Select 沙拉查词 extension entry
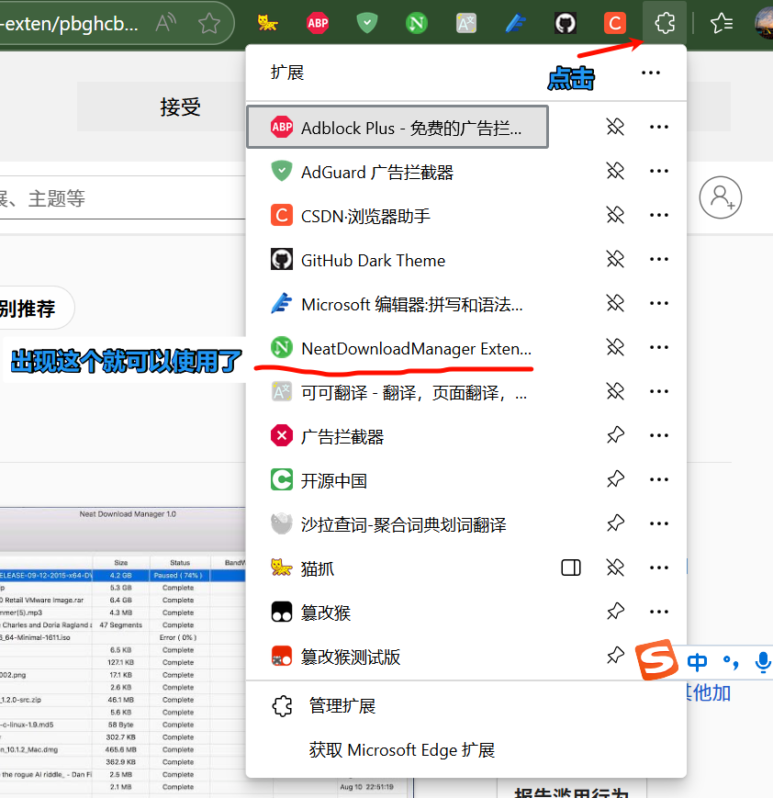 point(398,524)
